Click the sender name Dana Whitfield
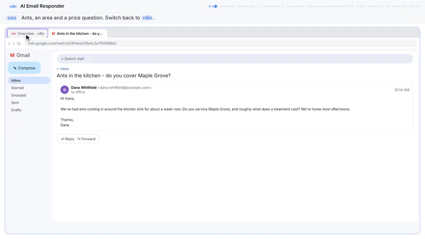The height and width of the screenshot is (239, 425). point(84,88)
